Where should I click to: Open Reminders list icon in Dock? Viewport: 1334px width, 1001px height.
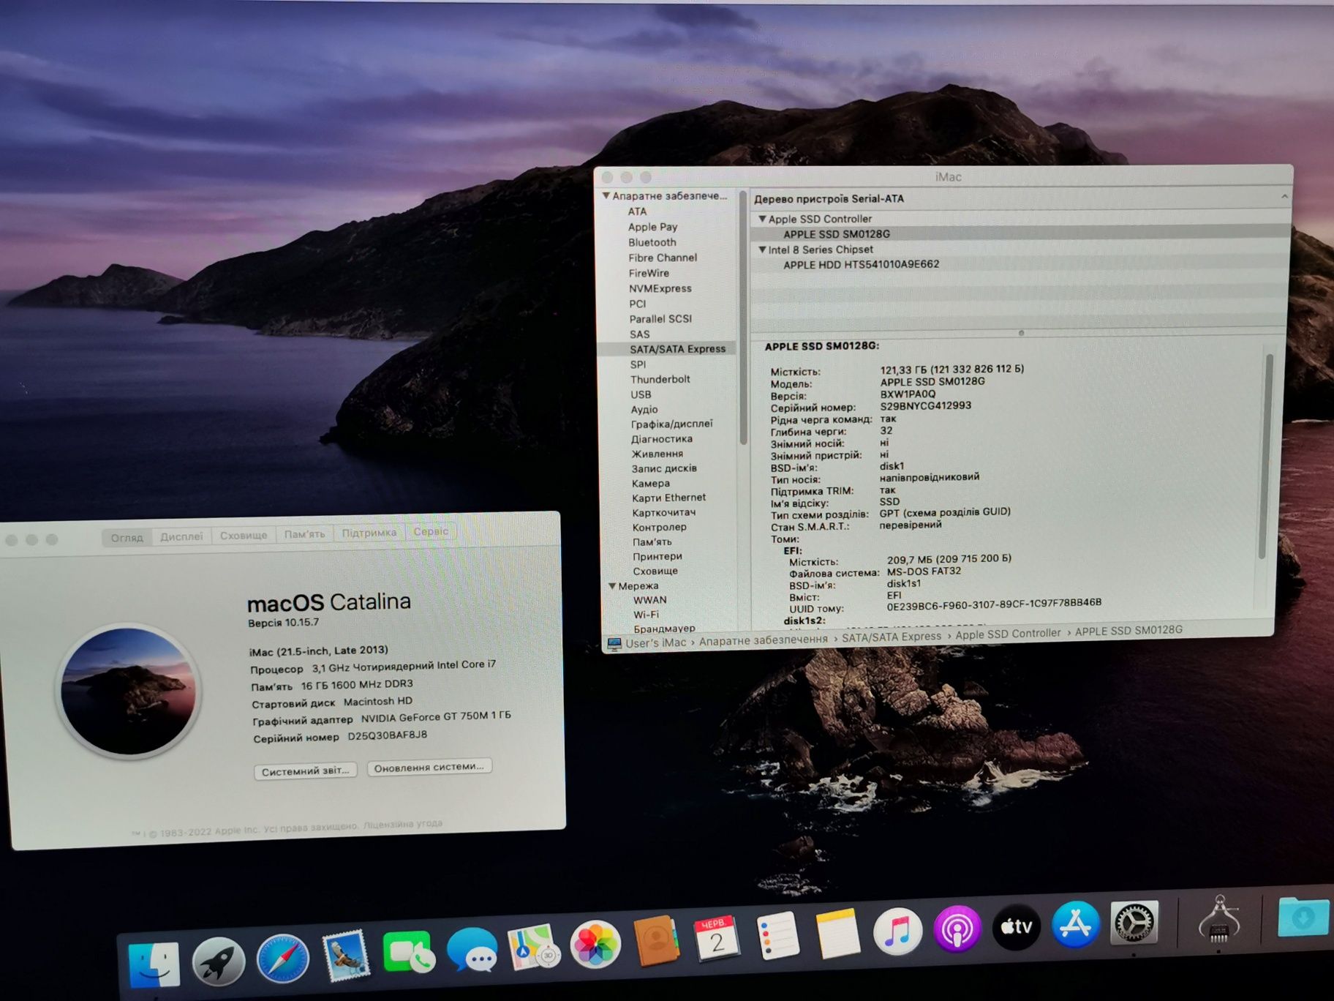click(x=777, y=936)
